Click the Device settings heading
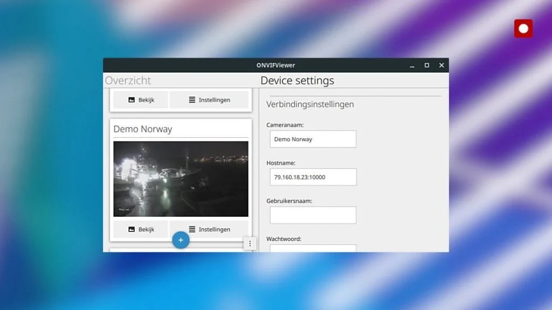Screen dimensions: 552x310 click(x=297, y=81)
